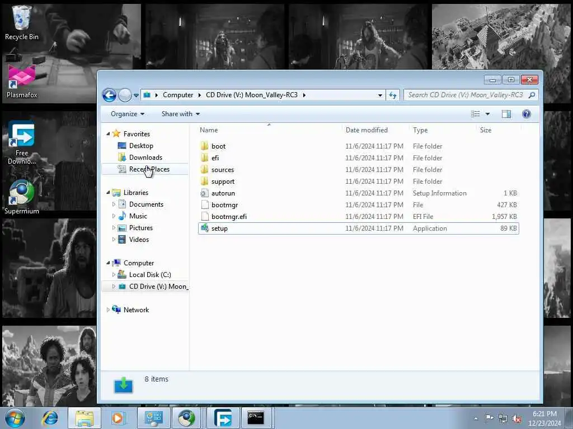
Task: Select the bootmgr.efi file icon
Action: click(x=205, y=216)
